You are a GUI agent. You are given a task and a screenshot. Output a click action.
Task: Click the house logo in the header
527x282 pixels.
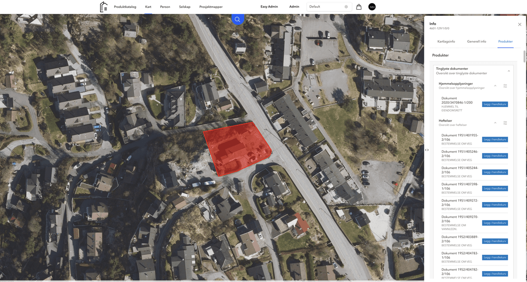coord(104,7)
